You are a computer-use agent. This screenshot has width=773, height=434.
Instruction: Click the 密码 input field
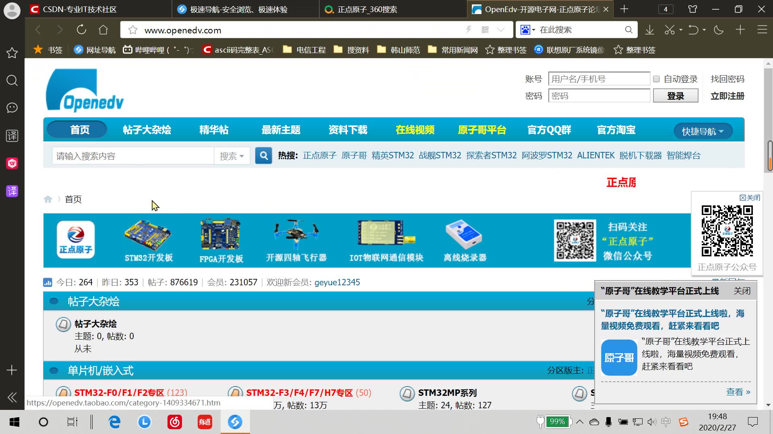tap(599, 96)
